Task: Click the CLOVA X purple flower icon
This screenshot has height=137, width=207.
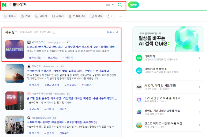Action: click(x=139, y=100)
